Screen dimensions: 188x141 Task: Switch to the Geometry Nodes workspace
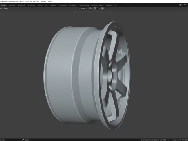97,5
